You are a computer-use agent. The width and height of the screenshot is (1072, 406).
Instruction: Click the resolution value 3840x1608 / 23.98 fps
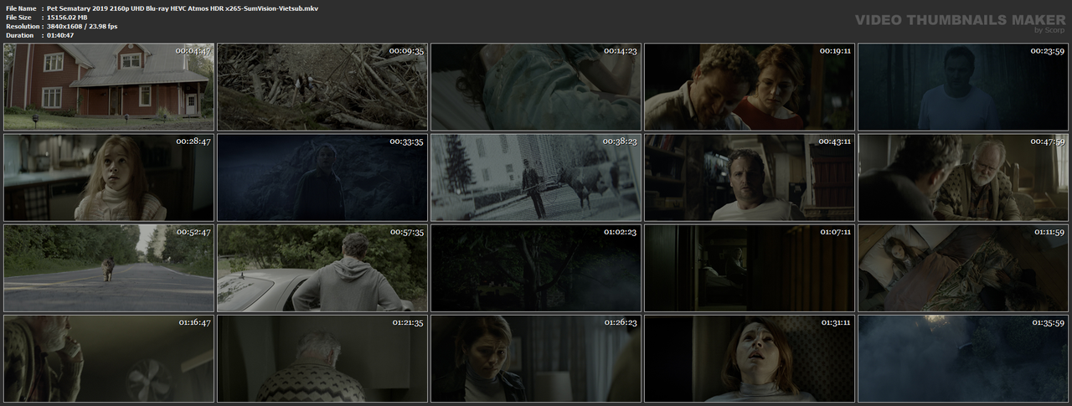[82, 27]
